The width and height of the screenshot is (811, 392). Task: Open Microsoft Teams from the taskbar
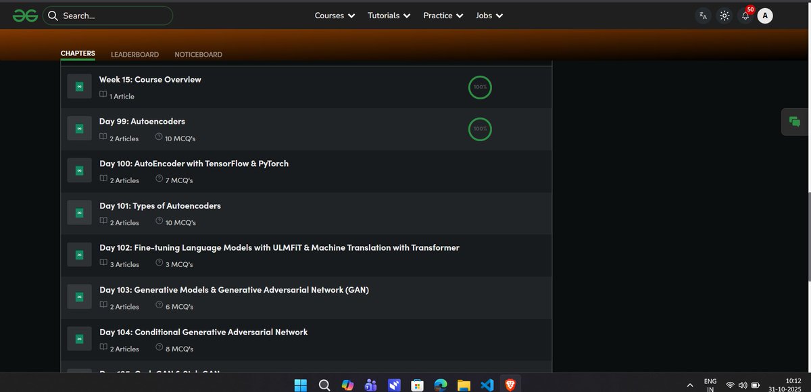point(370,385)
